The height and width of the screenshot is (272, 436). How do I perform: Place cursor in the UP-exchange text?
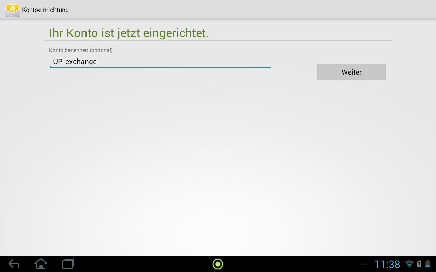pyautogui.click(x=75, y=62)
